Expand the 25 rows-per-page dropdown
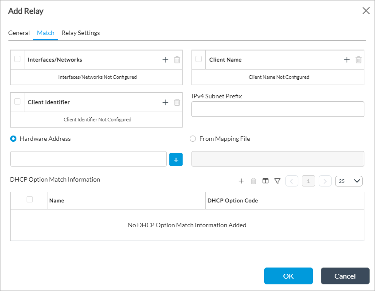 349,181
